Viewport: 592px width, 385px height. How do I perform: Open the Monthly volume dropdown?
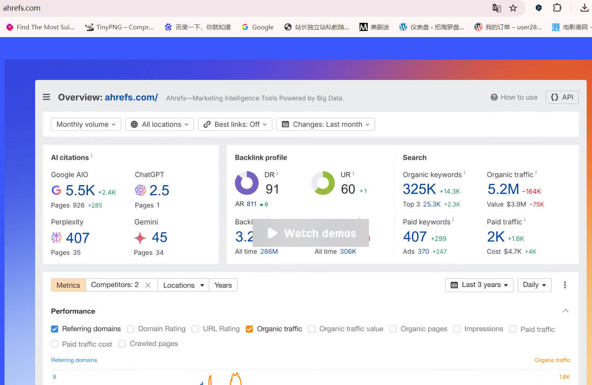(86, 124)
